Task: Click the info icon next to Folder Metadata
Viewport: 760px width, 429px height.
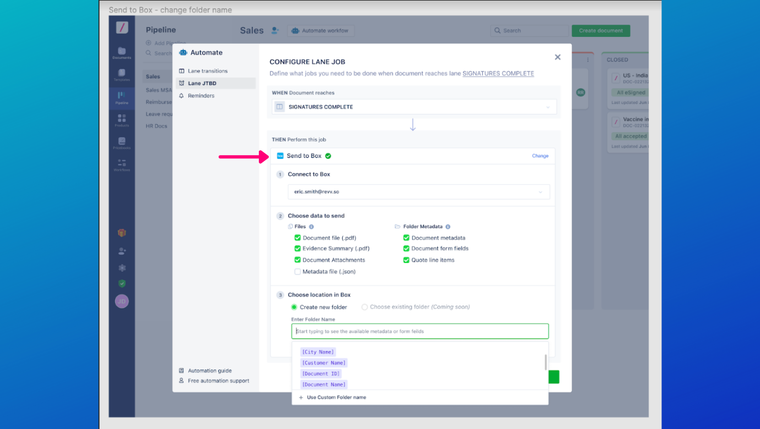Action: click(x=448, y=227)
